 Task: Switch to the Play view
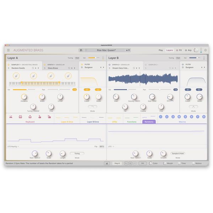click(x=161, y=50)
